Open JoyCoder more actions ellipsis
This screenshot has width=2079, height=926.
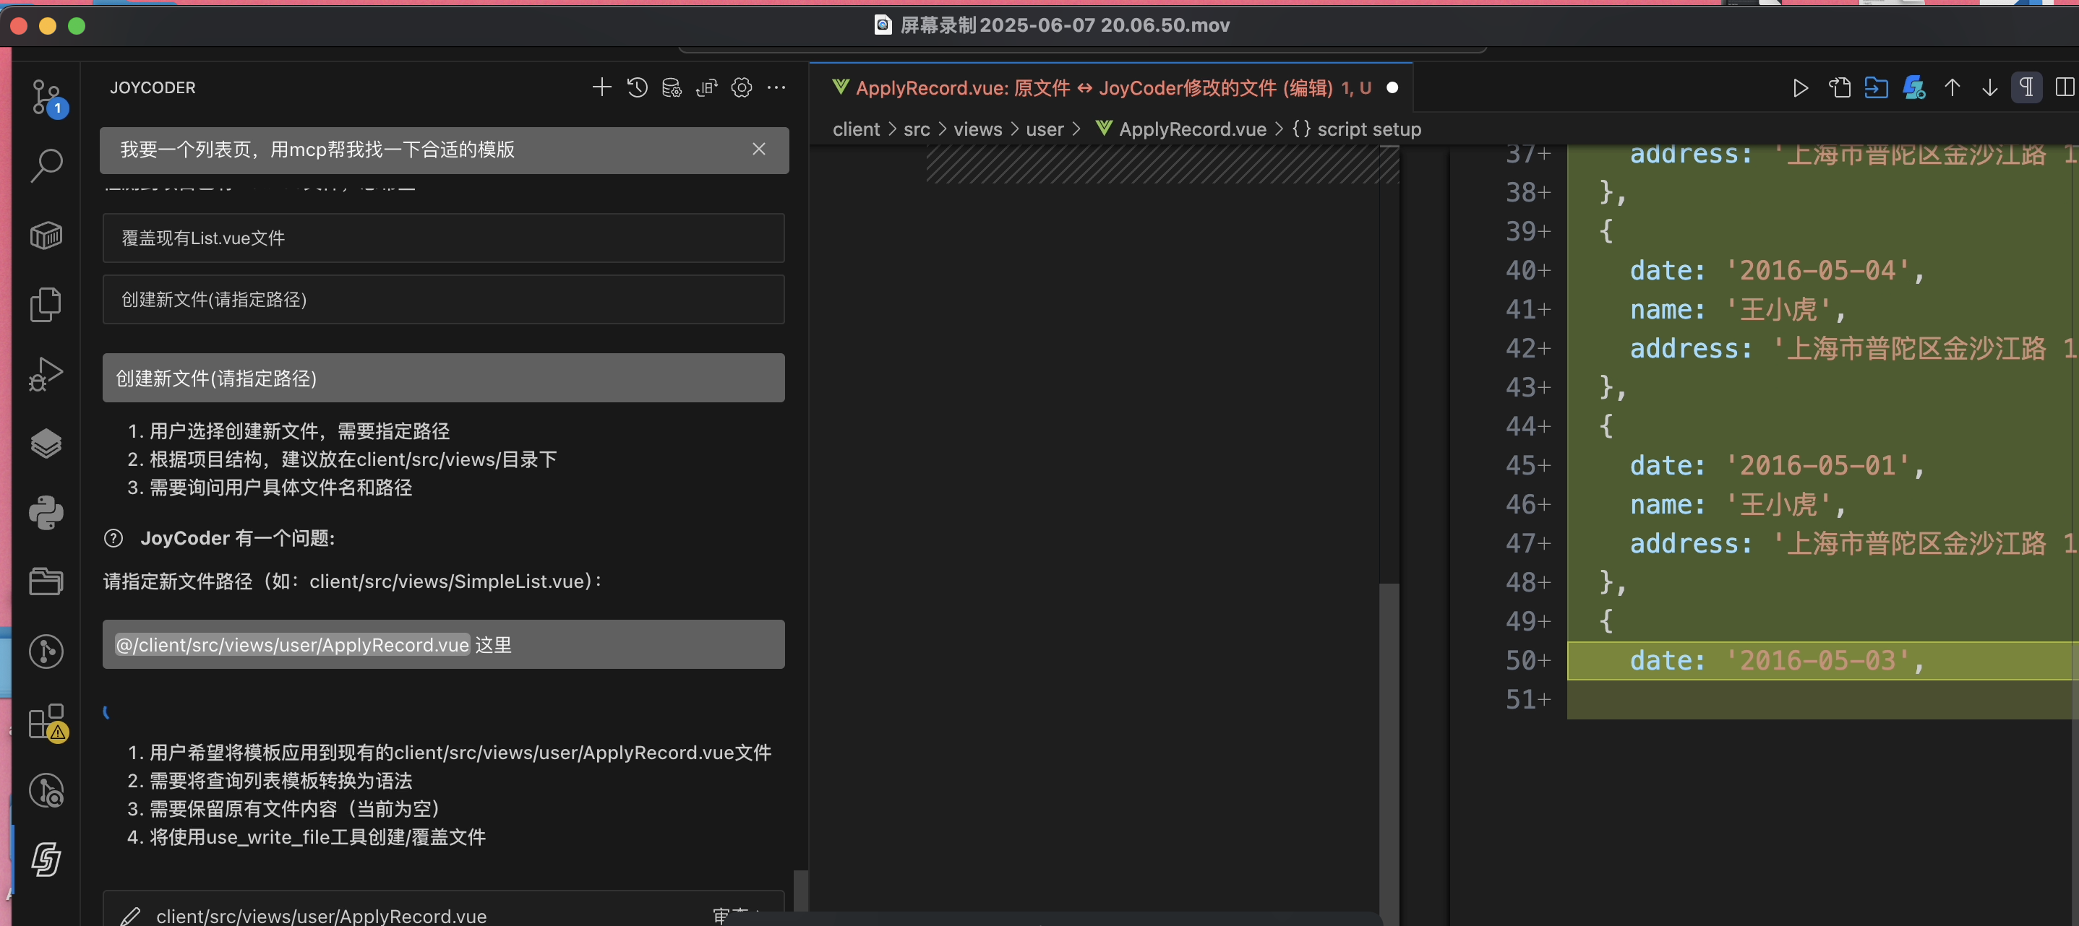[776, 87]
